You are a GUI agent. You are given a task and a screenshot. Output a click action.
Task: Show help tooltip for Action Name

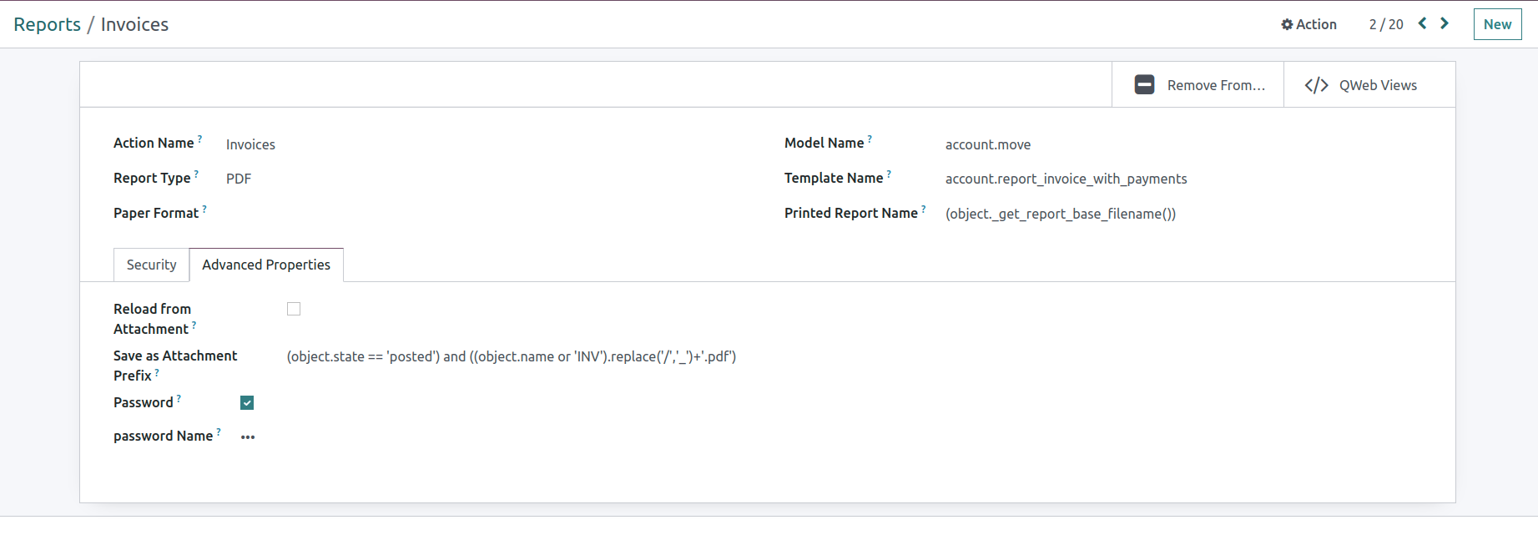199,139
